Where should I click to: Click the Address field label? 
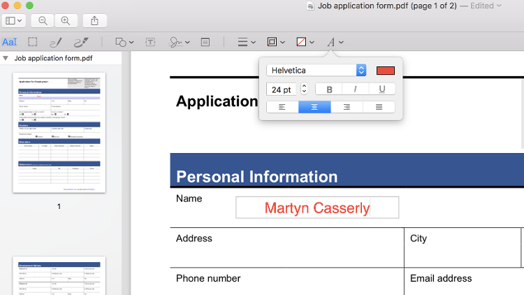tap(194, 238)
